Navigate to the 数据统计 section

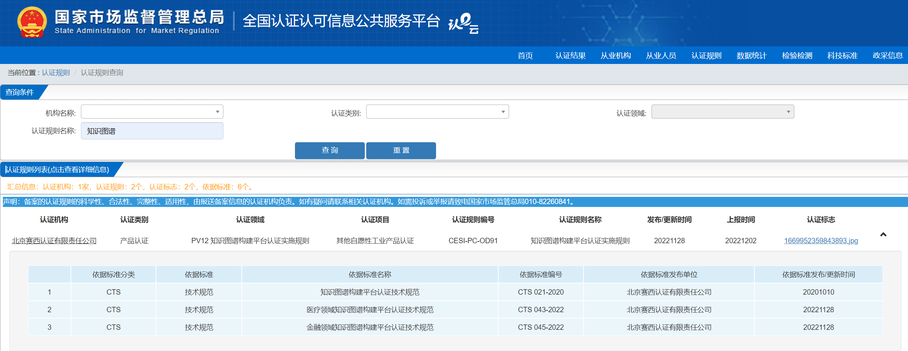pyautogui.click(x=750, y=55)
